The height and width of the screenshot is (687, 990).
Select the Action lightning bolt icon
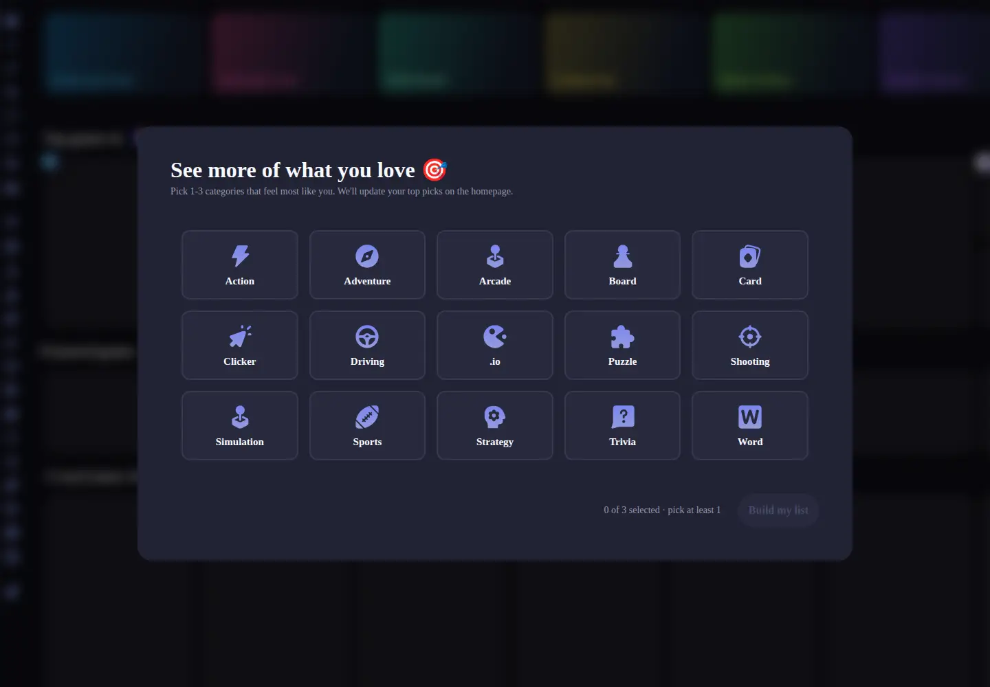[x=240, y=256]
